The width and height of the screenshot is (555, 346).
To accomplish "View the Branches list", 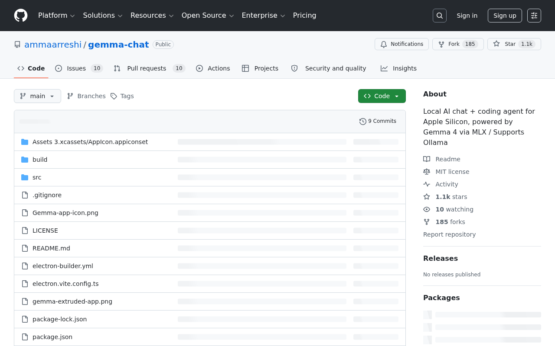I will coord(86,96).
